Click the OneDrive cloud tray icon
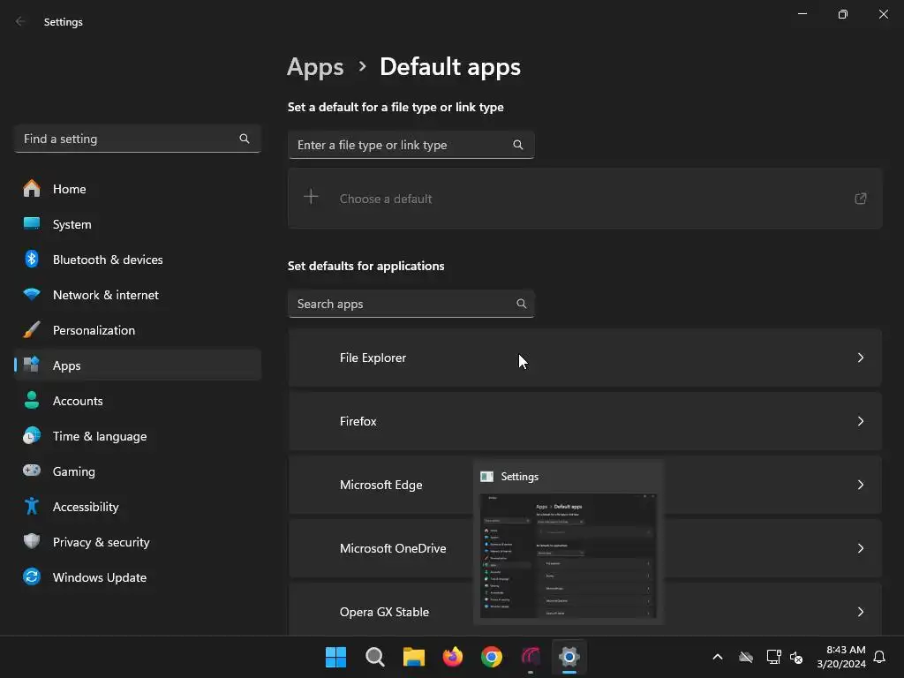 (746, 657)
